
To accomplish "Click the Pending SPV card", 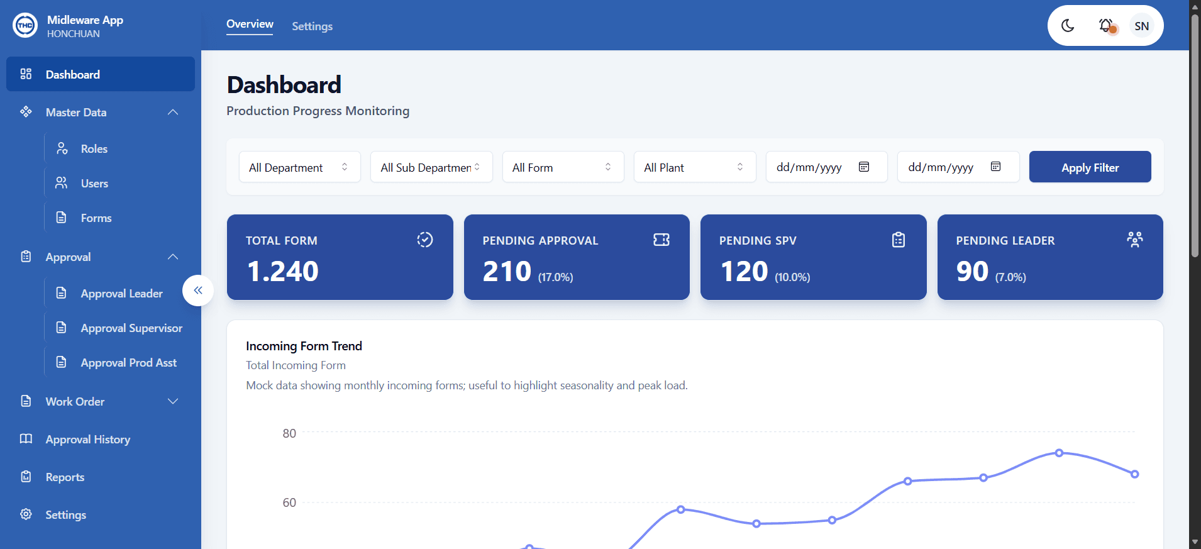I will click(814, 257).
